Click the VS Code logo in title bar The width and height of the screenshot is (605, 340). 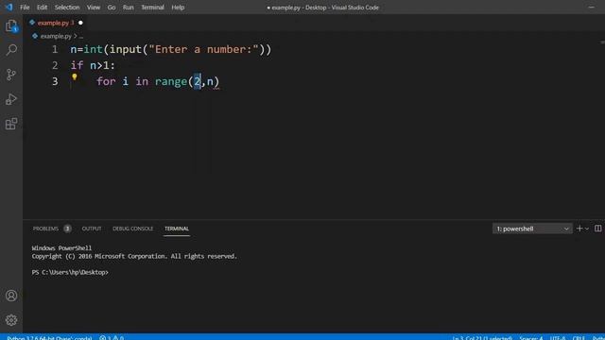pos(9,7)
